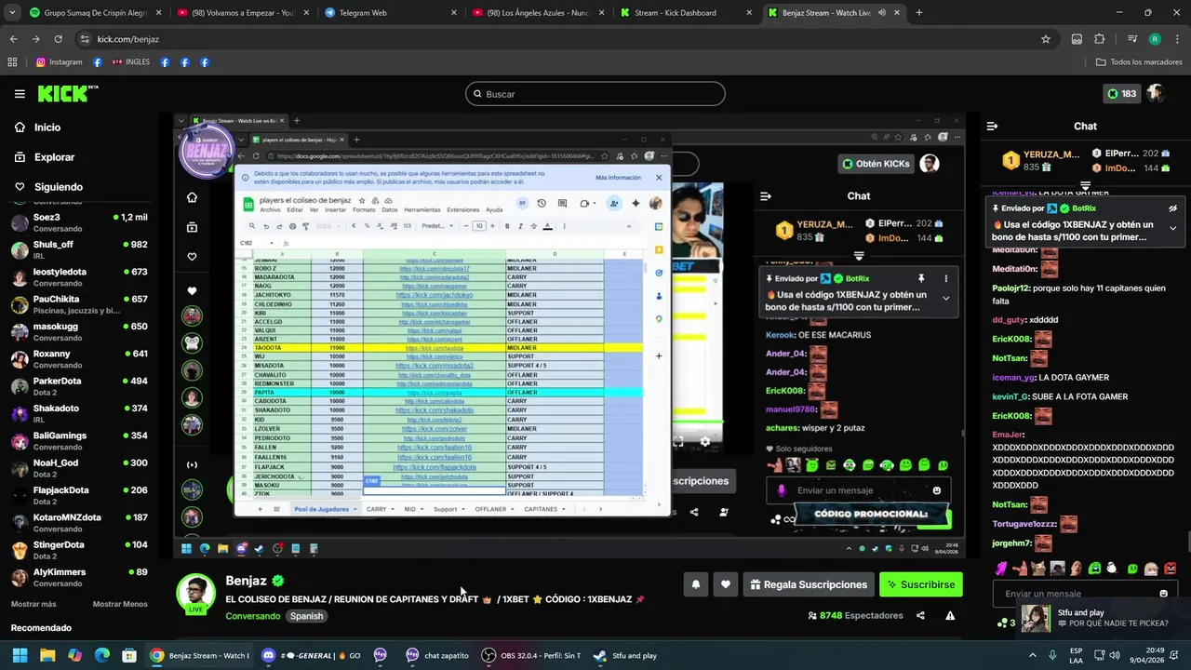Open Instagram bookmark in bookmarks bar
The height and width of the screenshot is (670, 1191).
59,62
